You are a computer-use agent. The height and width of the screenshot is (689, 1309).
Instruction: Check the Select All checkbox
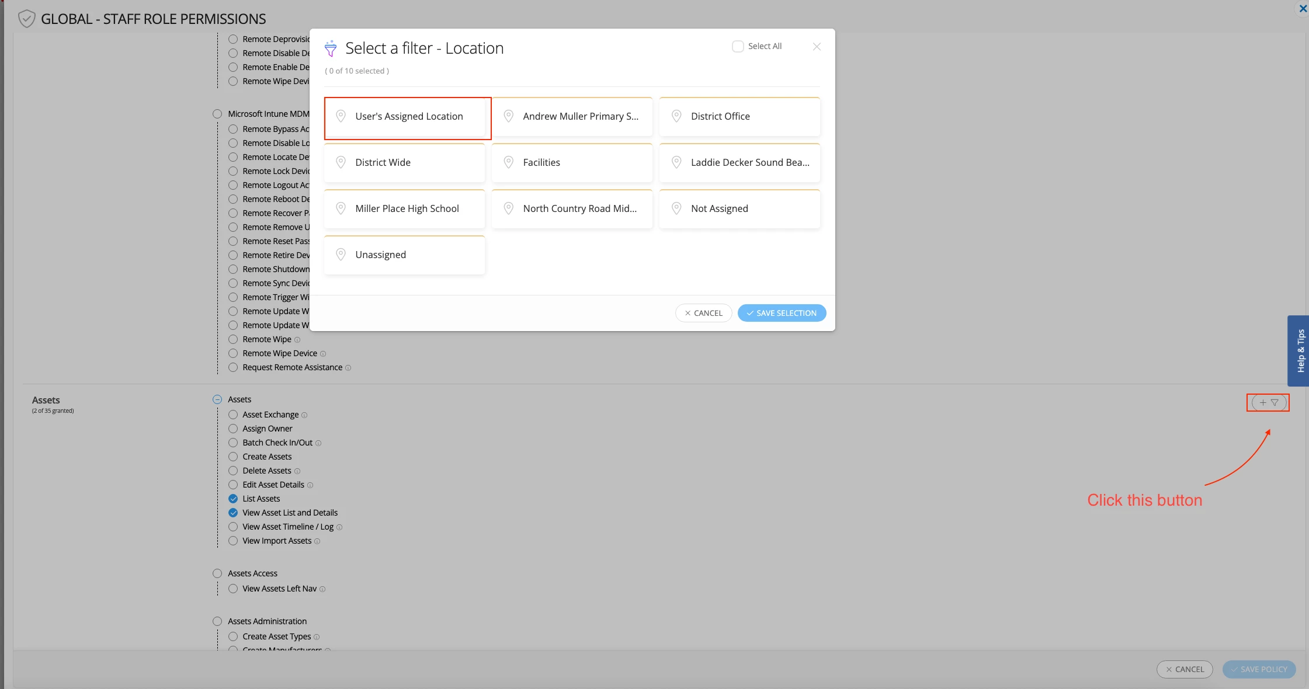click(738, 46)
